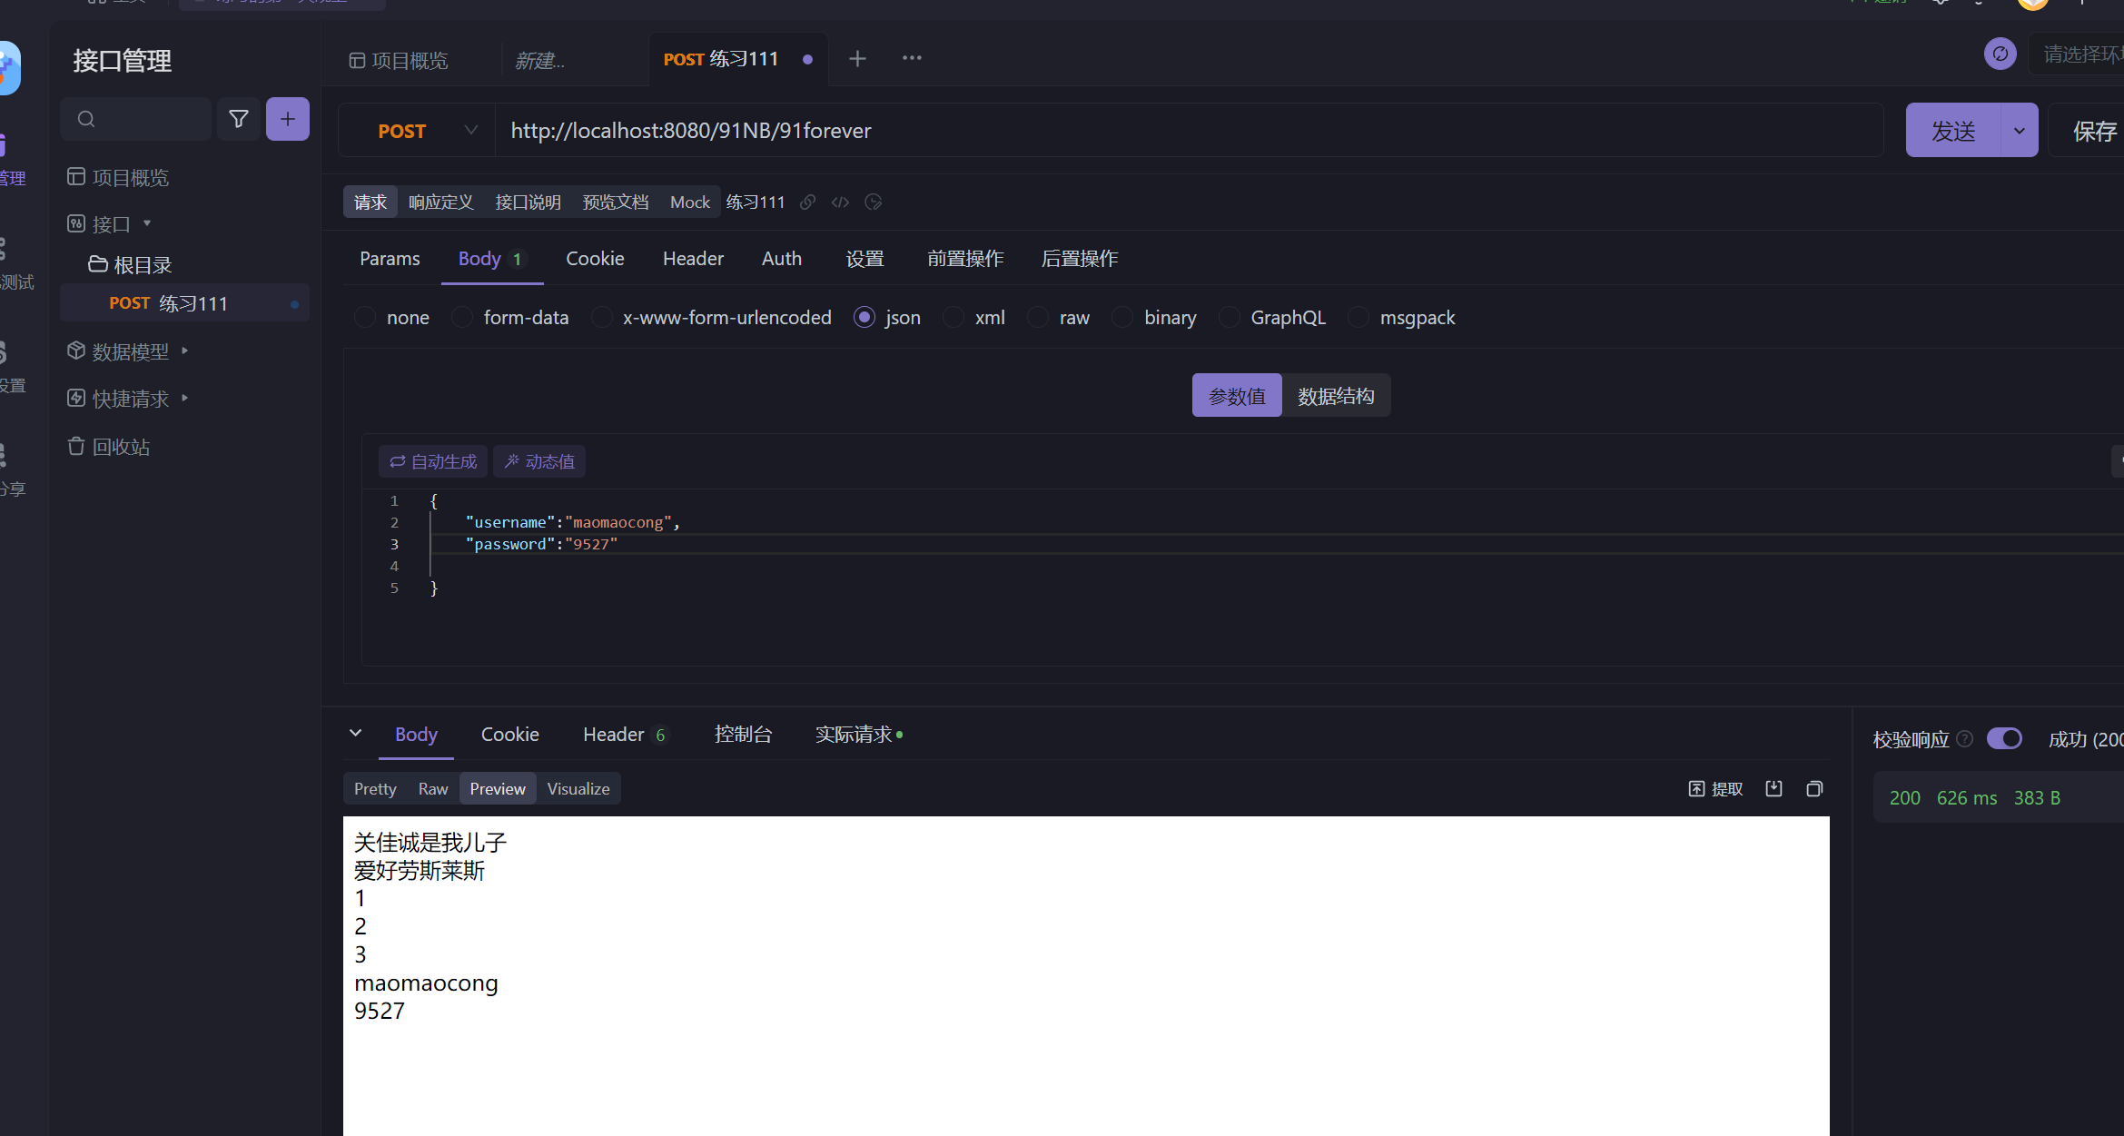
Task: Toggle the 校验响应 switch off
Action: click(2003, 738)
